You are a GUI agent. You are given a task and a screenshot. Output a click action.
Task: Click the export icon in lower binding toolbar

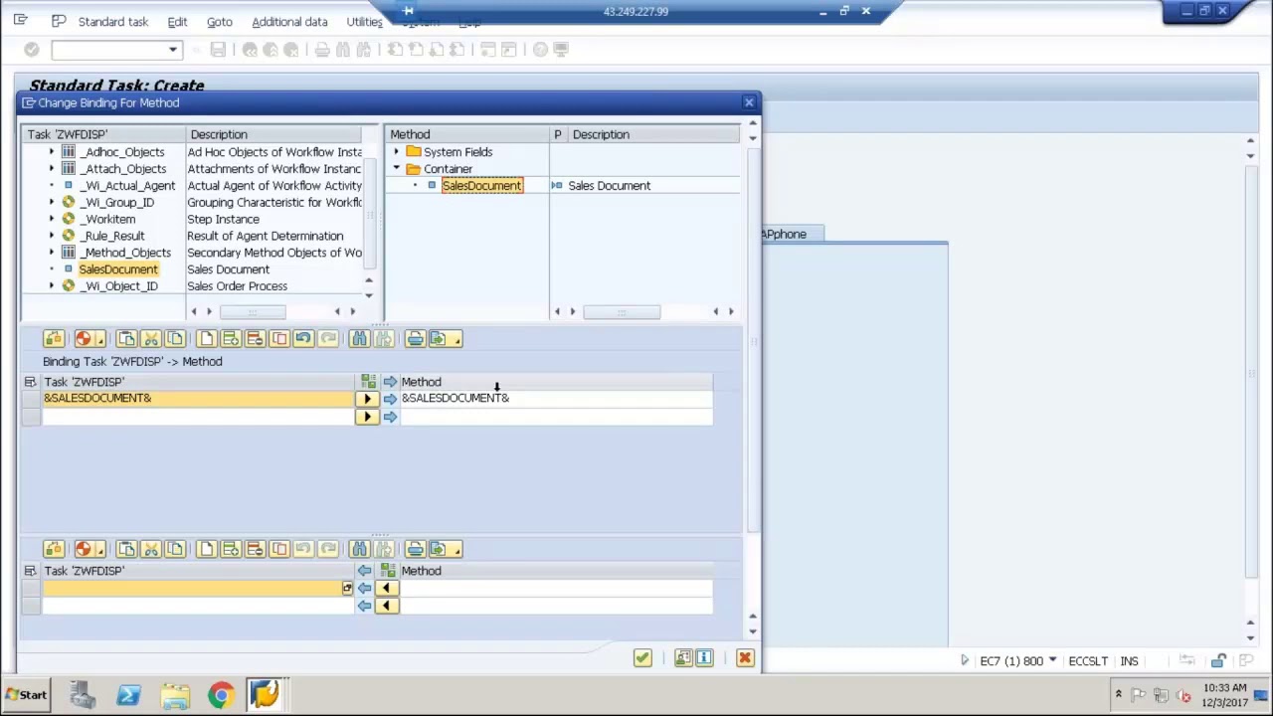[439, 549]
